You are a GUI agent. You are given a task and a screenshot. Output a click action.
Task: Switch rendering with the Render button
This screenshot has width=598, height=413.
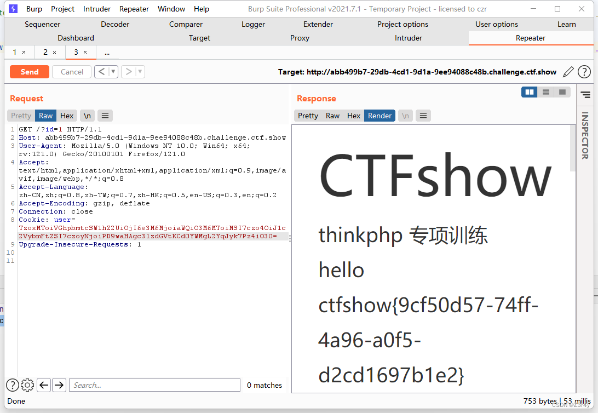click(x=380, y=115)
